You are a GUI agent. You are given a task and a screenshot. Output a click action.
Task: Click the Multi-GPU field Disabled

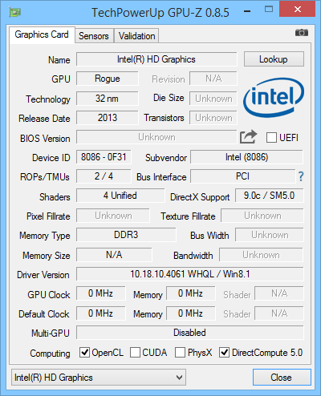click(x=190, y=333)
